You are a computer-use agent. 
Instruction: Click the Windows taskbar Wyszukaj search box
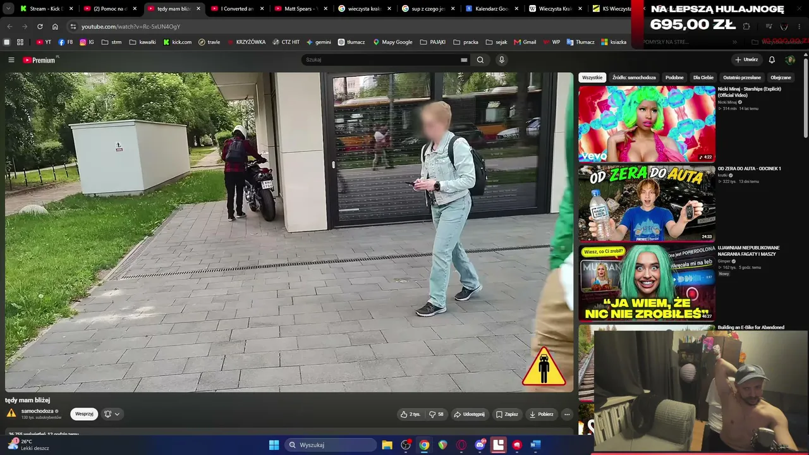pyautogui.click(x=331, y=445)
